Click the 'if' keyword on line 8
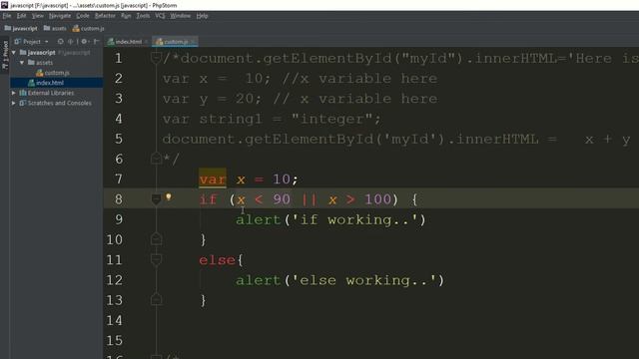This screenshot has width=639, height=359. coord(208,199)
